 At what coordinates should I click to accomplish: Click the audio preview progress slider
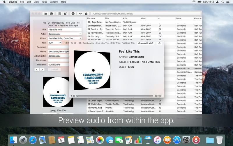[x=114, y=96]
